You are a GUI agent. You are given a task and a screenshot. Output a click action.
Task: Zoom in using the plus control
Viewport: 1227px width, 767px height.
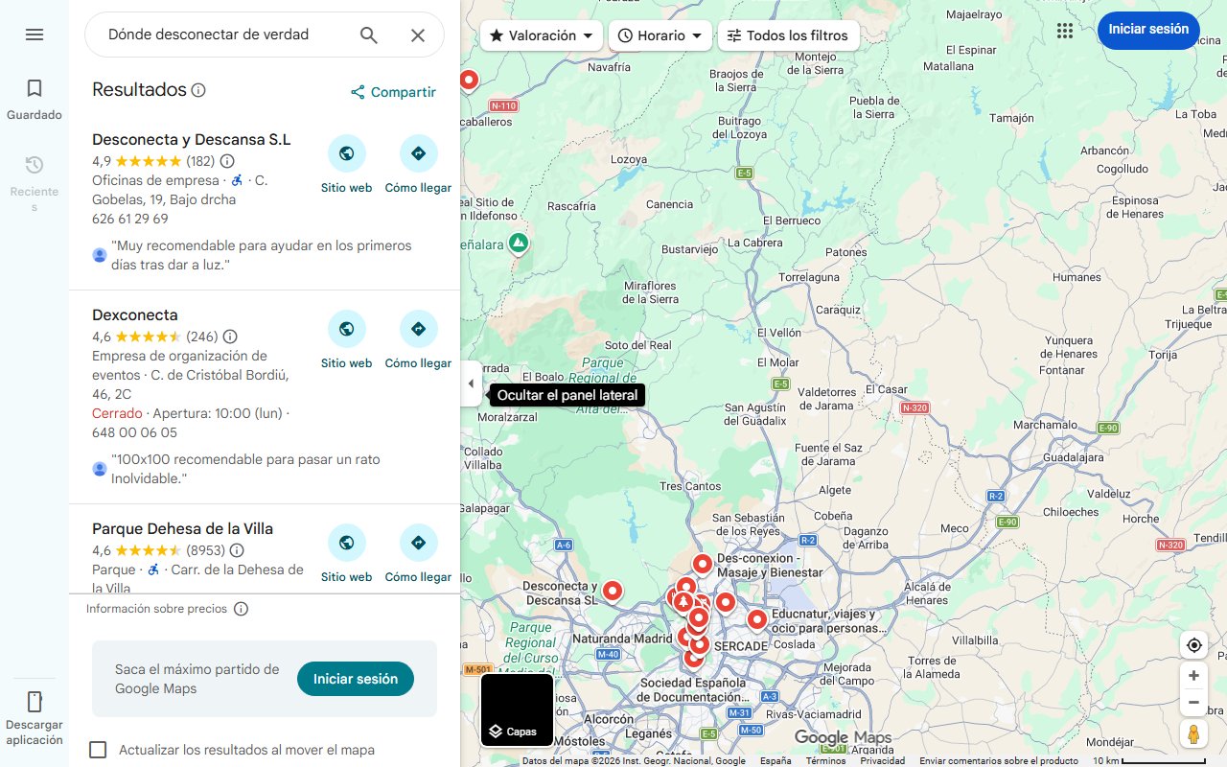pyautogui.click(x=1193, y=675)
